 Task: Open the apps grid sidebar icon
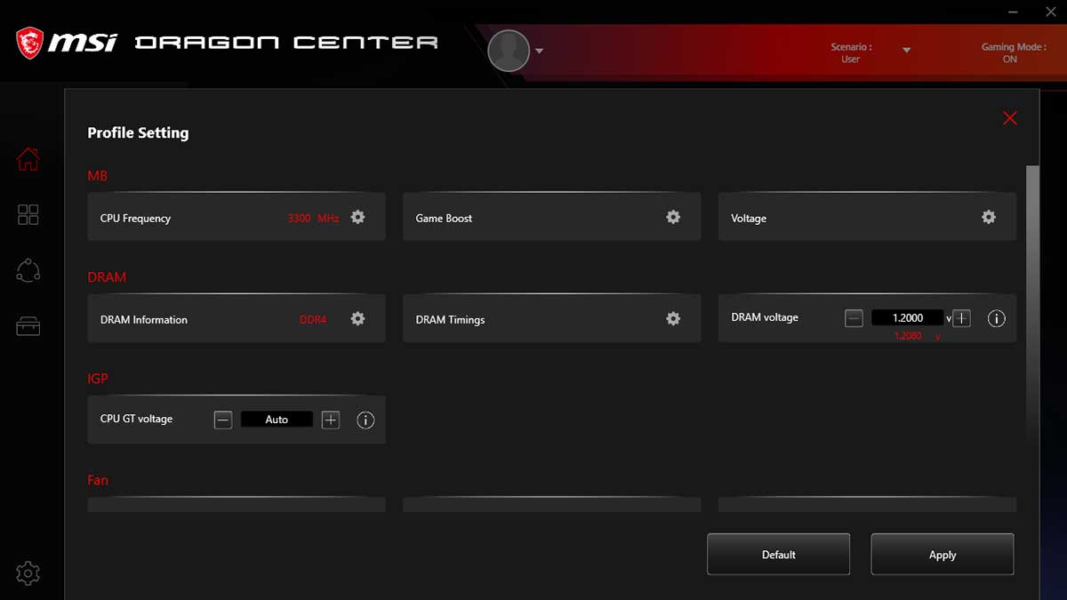click(28, 215)
